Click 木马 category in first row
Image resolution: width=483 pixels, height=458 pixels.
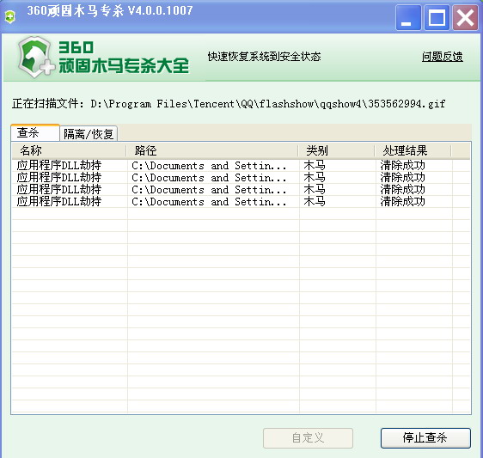315,165
